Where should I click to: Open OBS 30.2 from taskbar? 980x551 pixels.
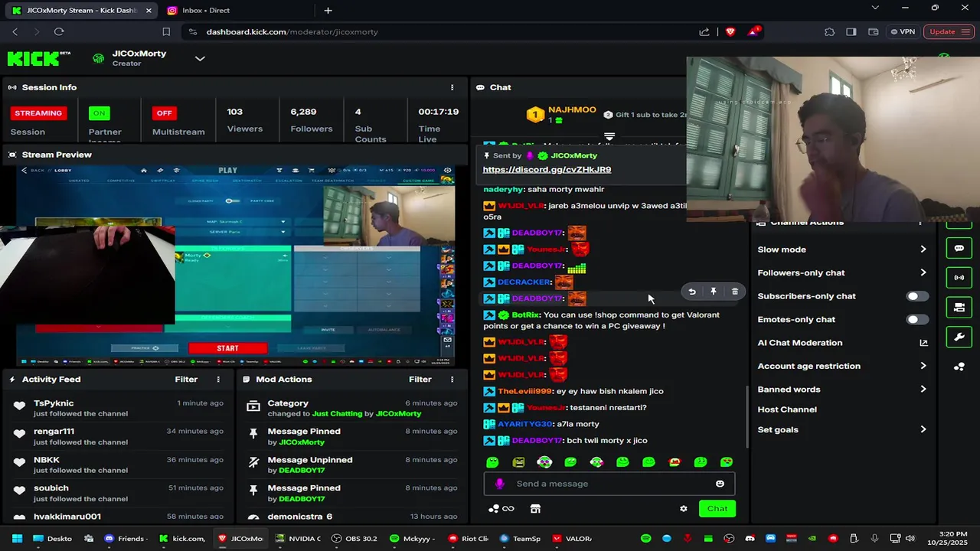[x=355, y=539]
